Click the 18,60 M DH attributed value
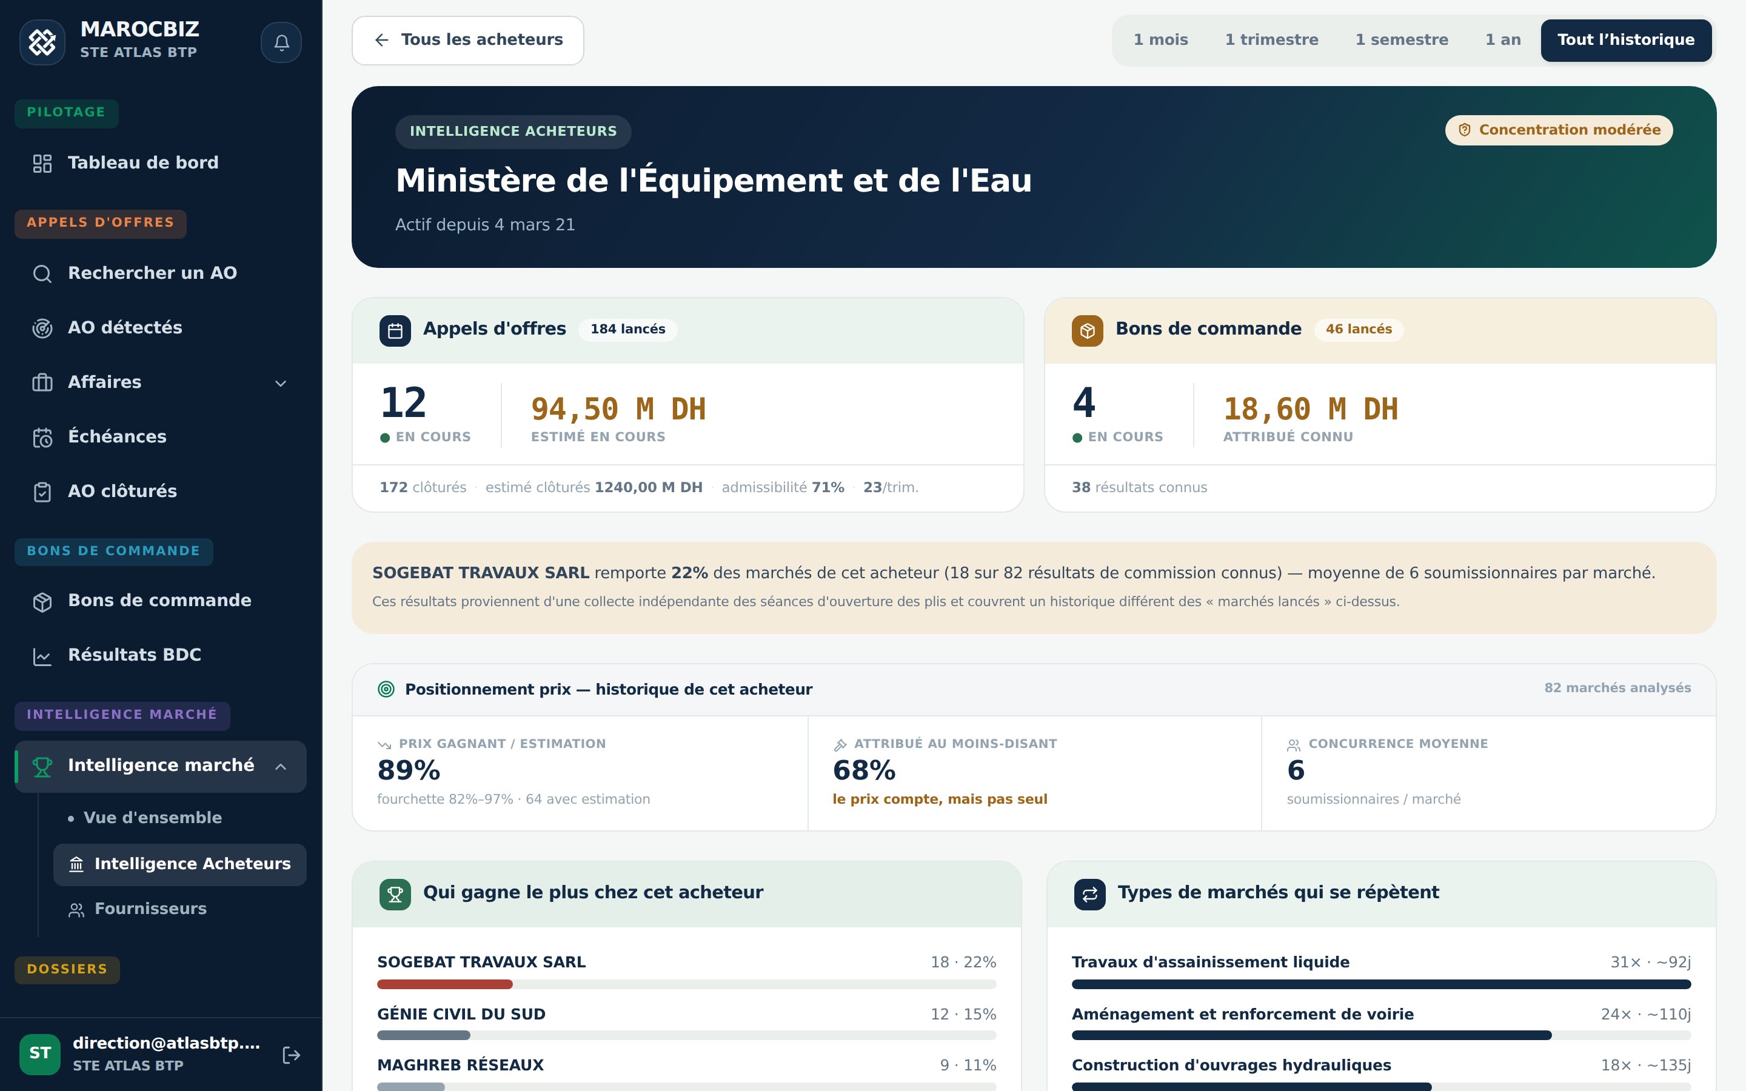This screenshot has height=1091, width=1746. tap(1310, 409)
